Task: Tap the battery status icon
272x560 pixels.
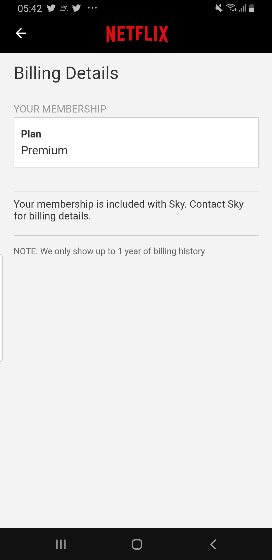Action: click(252, 8)
